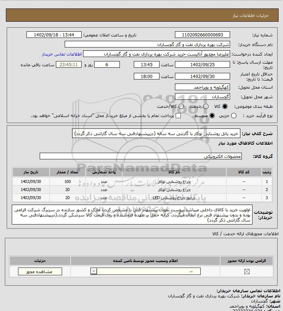Click the response deadline date 1402/09/25

203,64
